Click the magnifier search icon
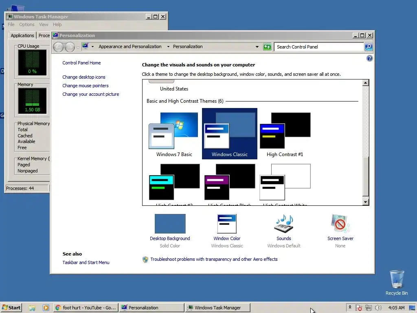This screenshot has width=417, height=313. pos(368,47)
